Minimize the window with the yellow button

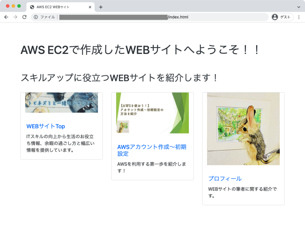click(13, 6)
